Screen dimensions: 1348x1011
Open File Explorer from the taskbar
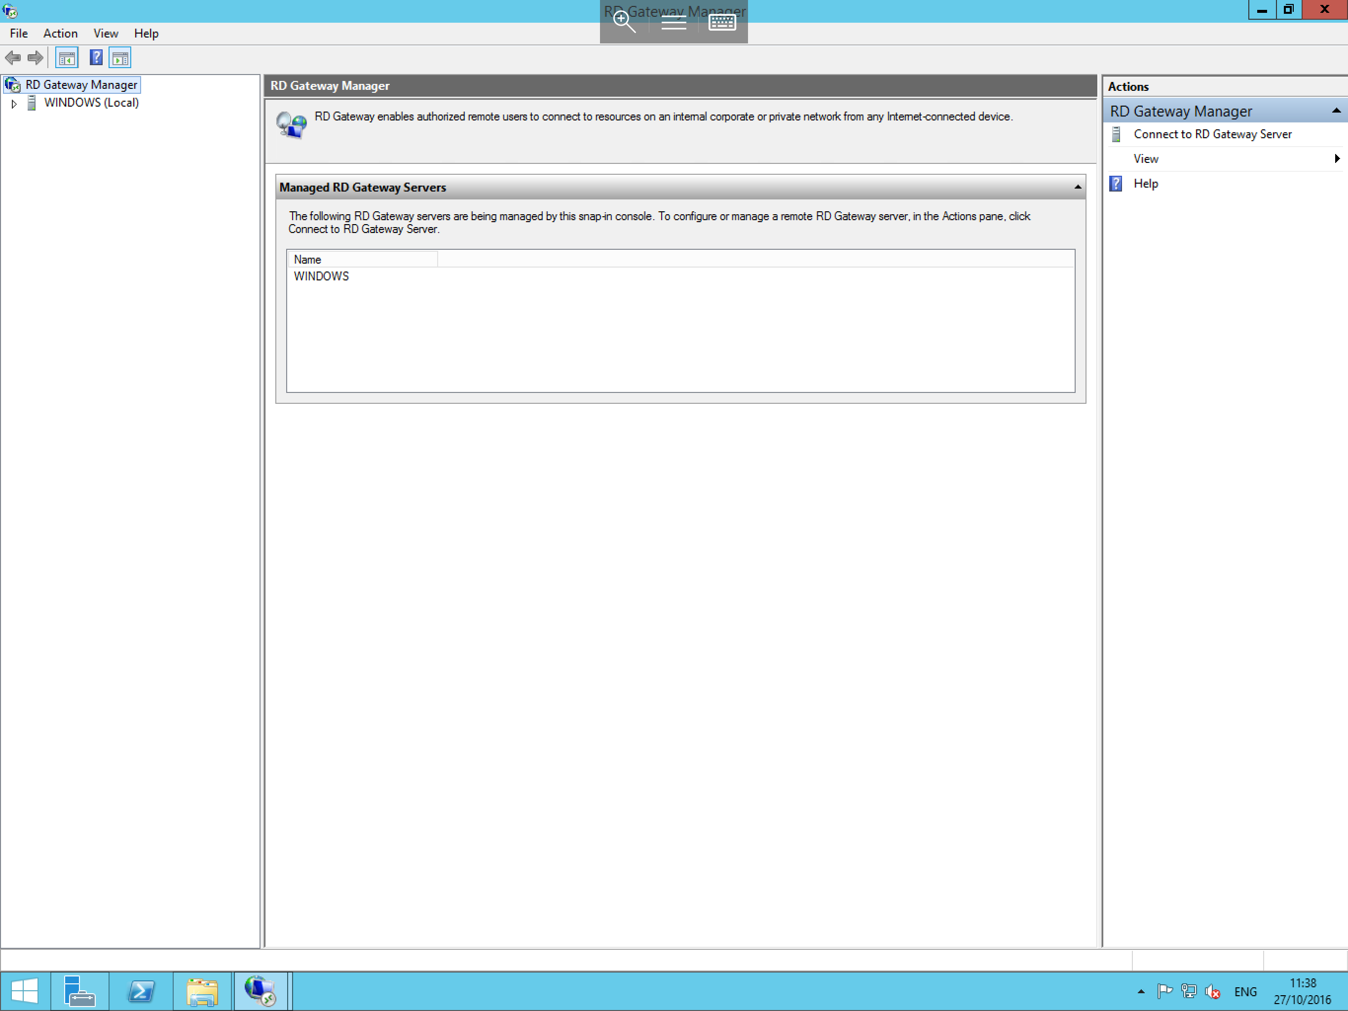click(x=202, y=991)
